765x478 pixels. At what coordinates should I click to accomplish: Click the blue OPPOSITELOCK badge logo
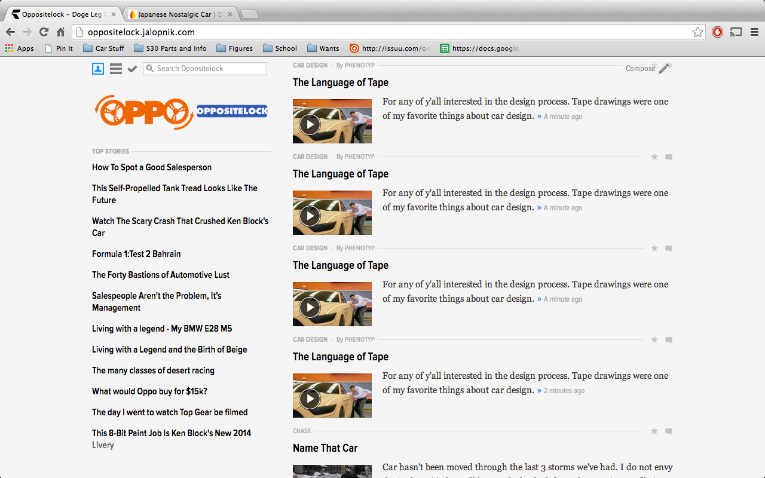(x=232, y=111)
